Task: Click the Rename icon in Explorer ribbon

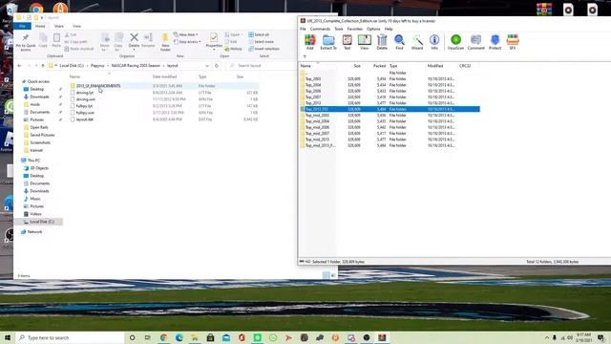Action: [x=148, y=40]
